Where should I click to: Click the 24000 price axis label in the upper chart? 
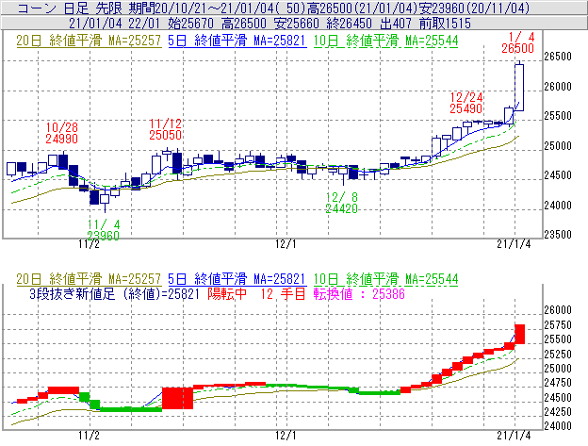(558, 206)
